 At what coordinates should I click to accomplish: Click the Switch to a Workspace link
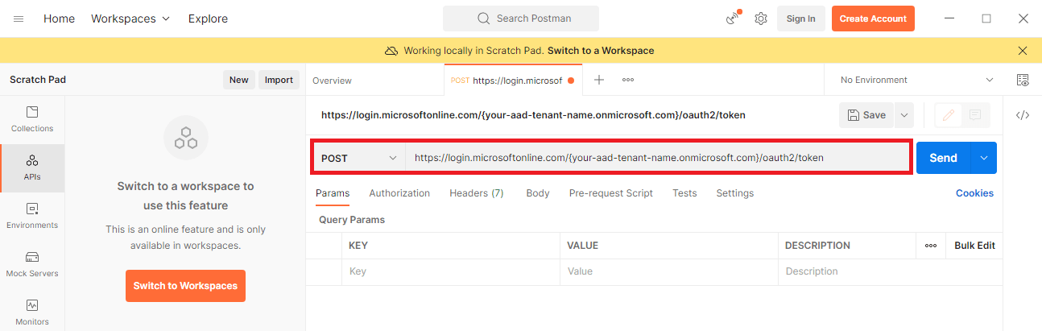click(601, 51)
